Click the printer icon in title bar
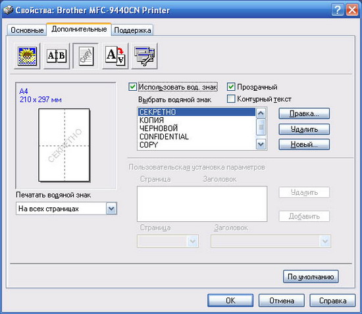 point(8,10)
